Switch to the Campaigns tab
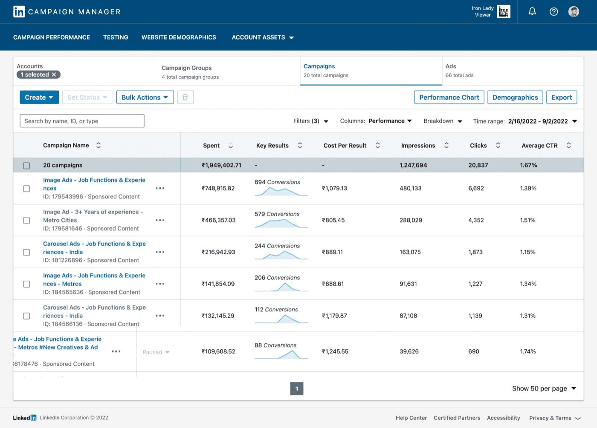597x428 pixels. point(371,71)
